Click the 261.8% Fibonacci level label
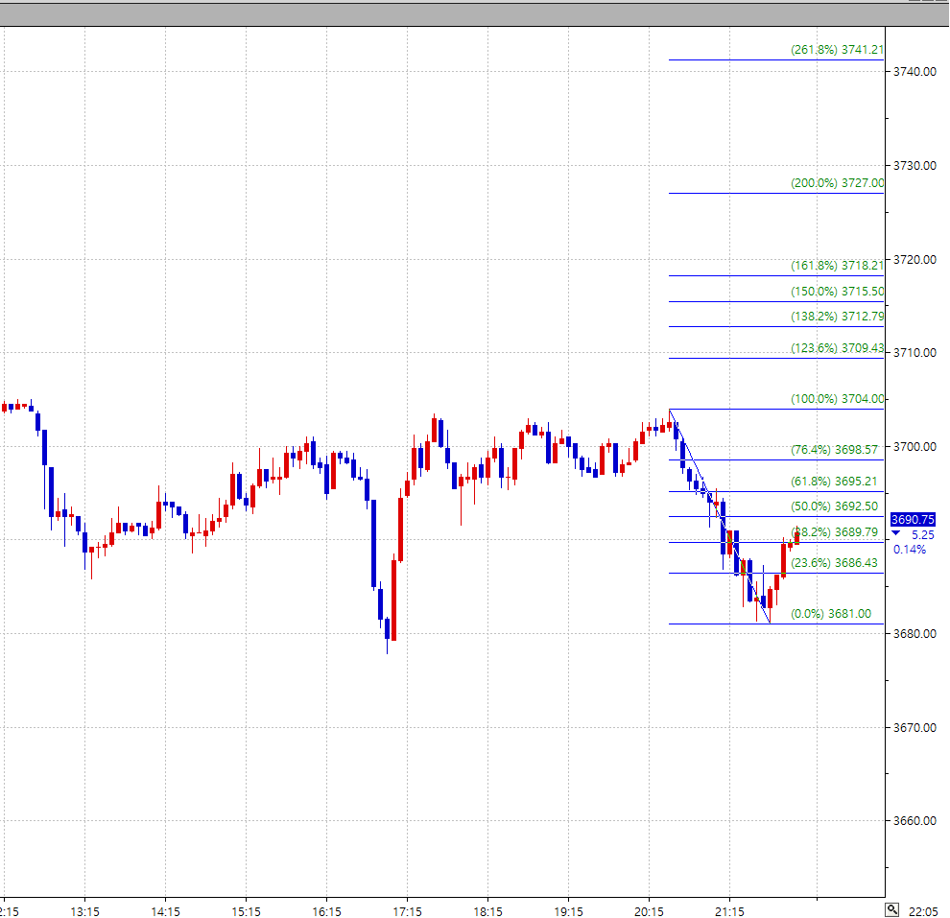950x918 pixels. click(x=837, y=50)
